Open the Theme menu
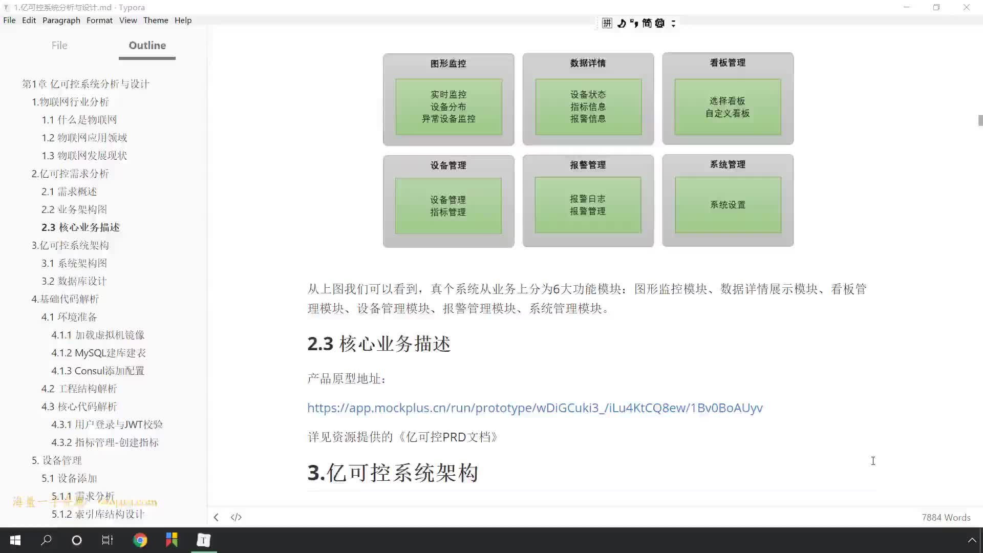983x553 pixels. [156, 20]
